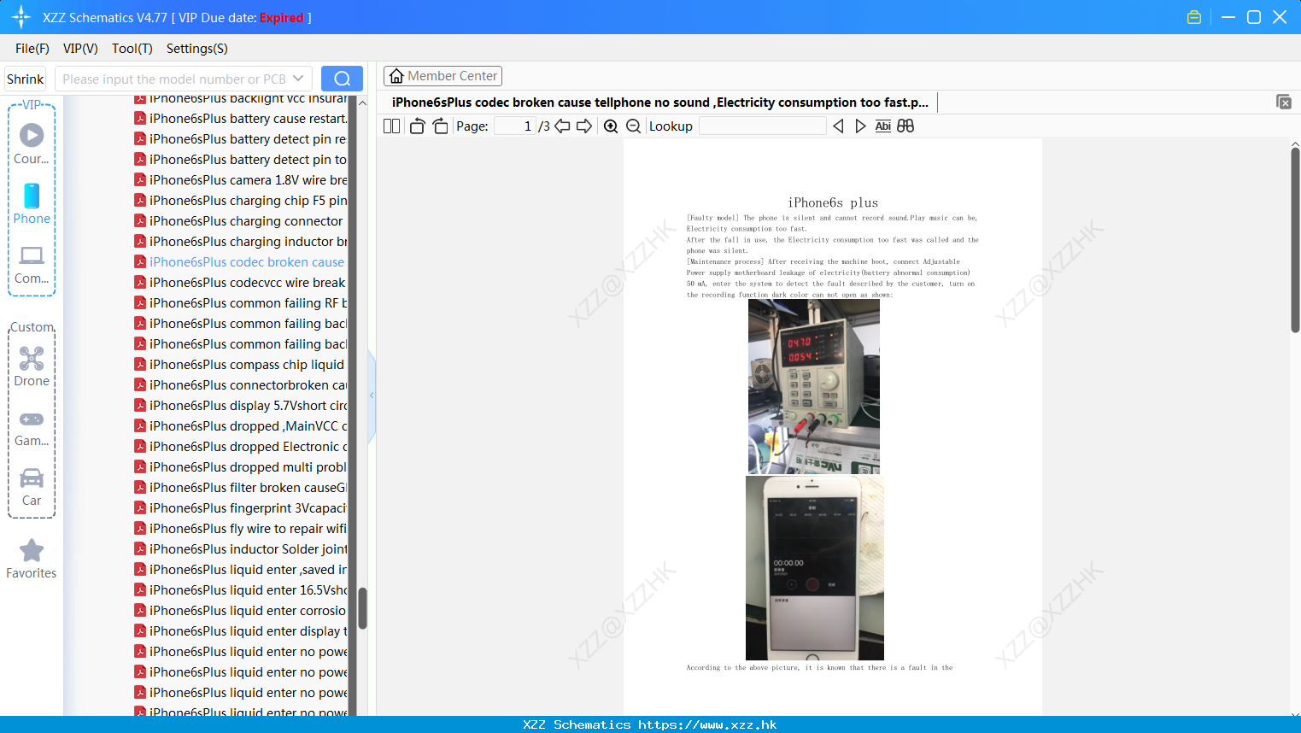The width and height of the screenshot is (1301, 733).
Task: Open iPhone6sPlus fingerprint 3Vcapaci file
Action: pyautogui.click(x=240, y=508)
